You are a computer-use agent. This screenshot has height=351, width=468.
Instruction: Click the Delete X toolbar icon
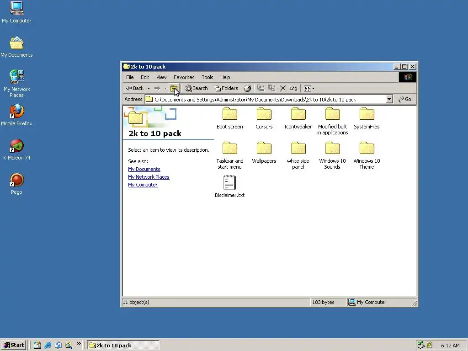[282, 88]
